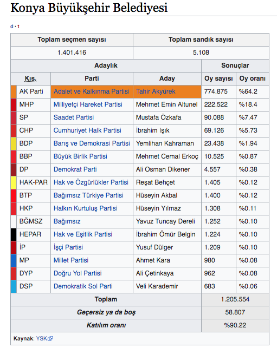277x348 pixels.
Task: Click the turnout value %90.22
Action: (235, 325)
